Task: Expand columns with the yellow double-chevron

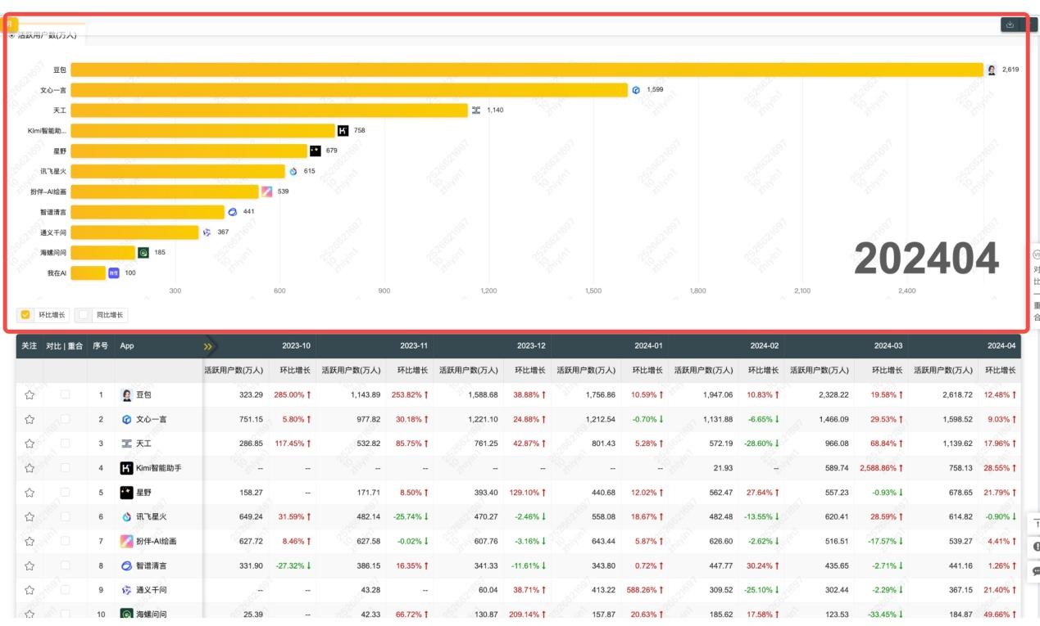Action: click(x=208, y=346)
